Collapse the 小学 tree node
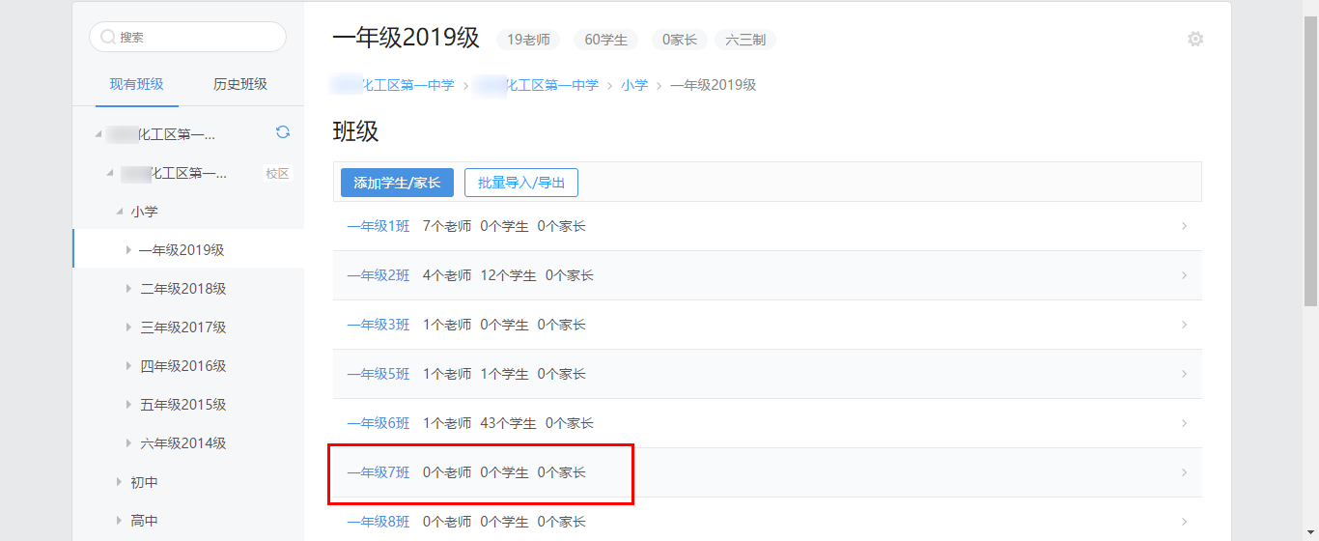 pyautogui.click(x=119, y=212)
